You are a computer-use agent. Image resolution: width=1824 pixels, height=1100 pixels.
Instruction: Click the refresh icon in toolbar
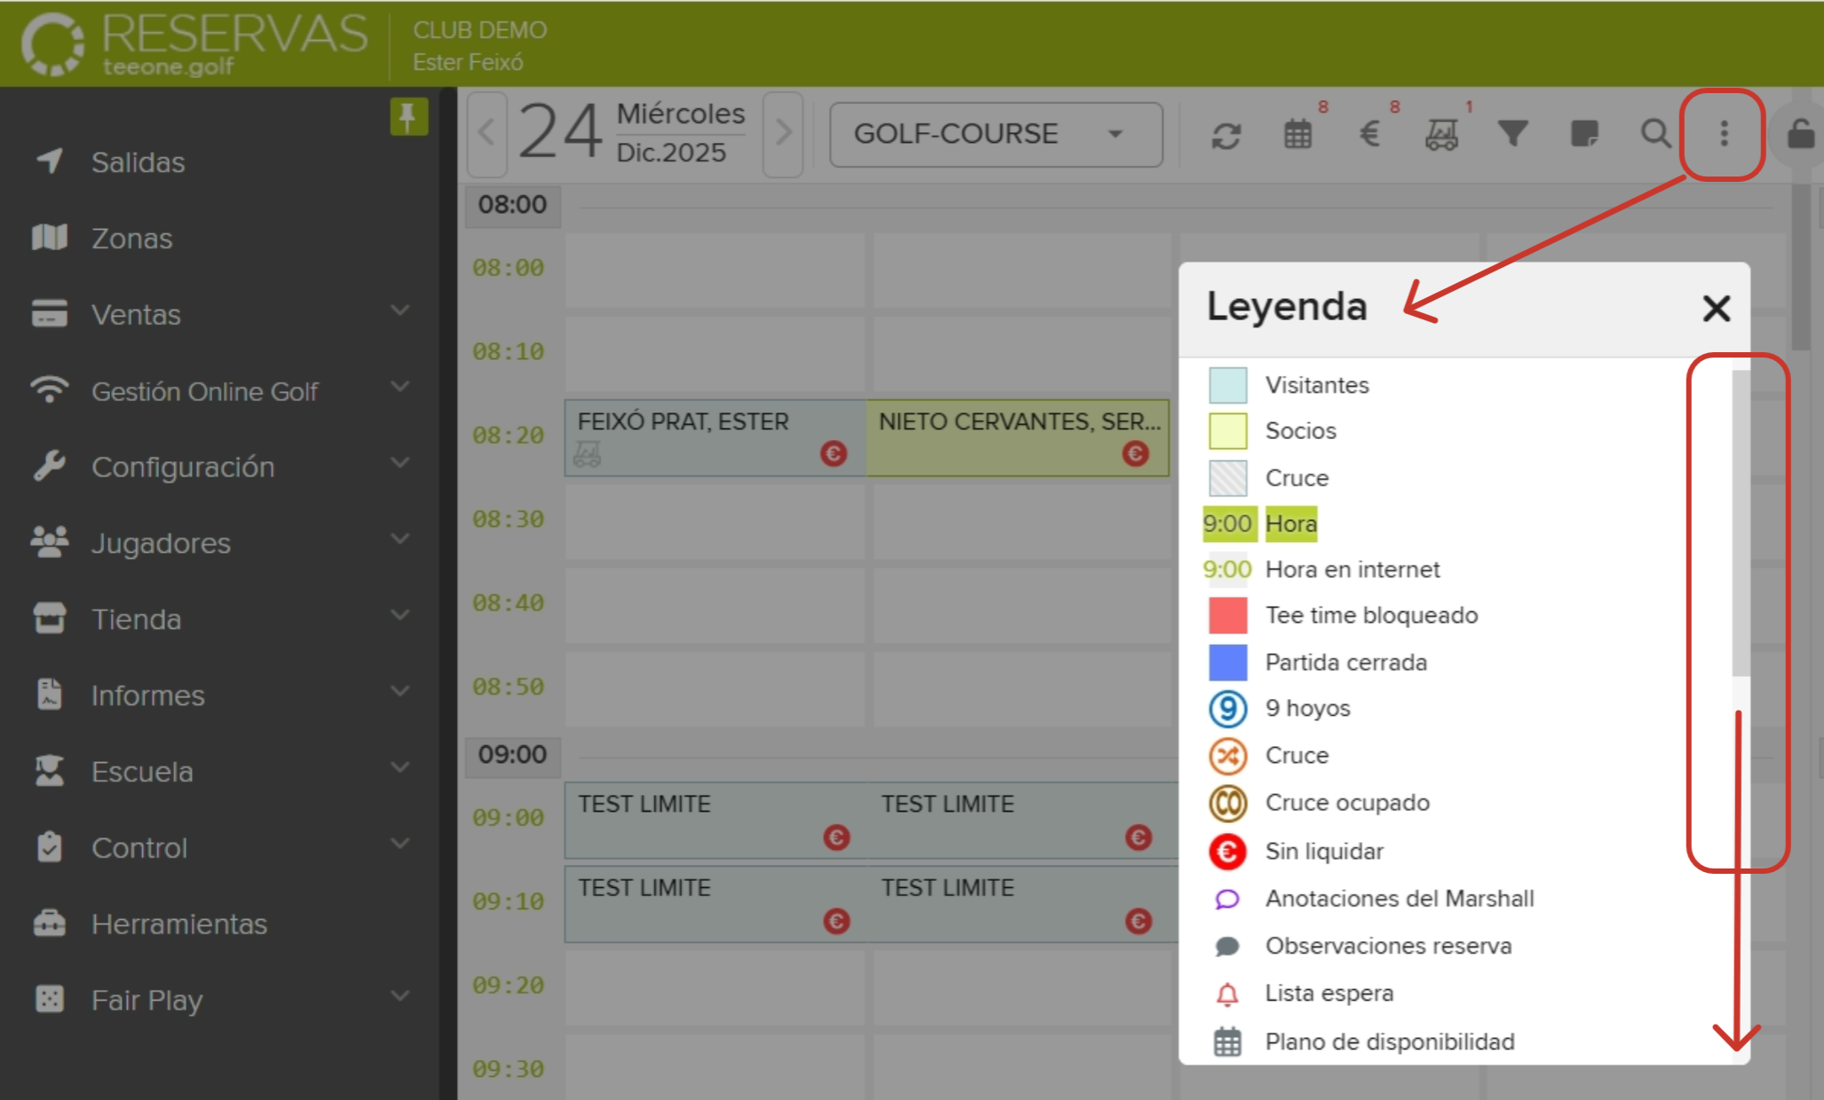pos(1226,135)
